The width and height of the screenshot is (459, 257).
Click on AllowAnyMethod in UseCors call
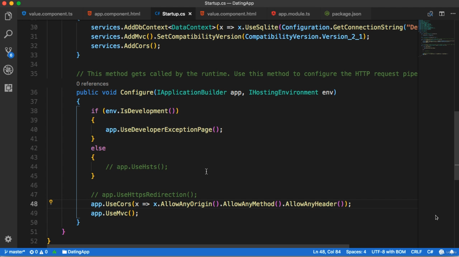(x=249, y=204)
